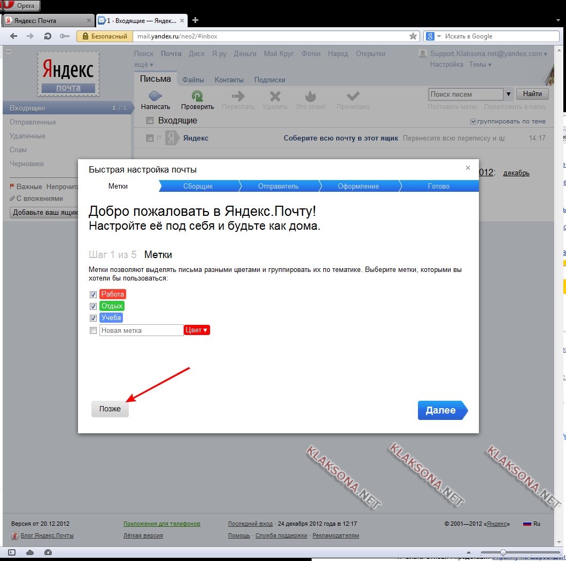Open the Подписки tab
This screenshot has width=566, height=561.
click(x=270, y=80)
